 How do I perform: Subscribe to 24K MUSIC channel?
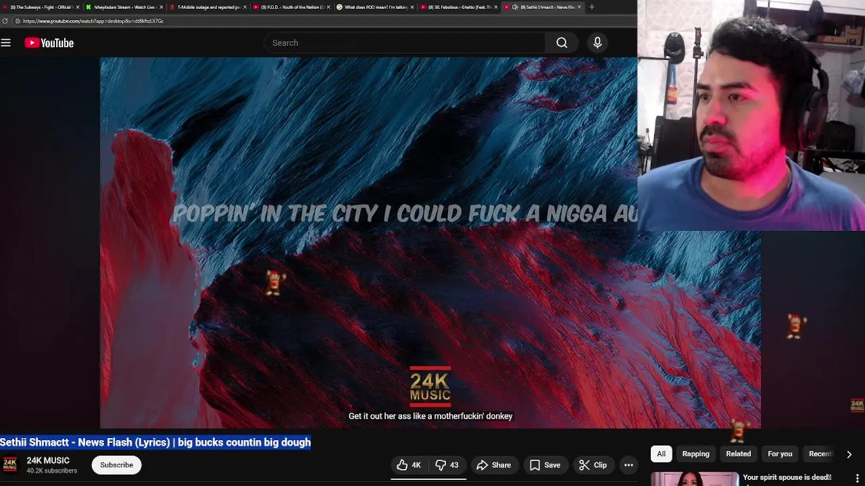[116, 465]
